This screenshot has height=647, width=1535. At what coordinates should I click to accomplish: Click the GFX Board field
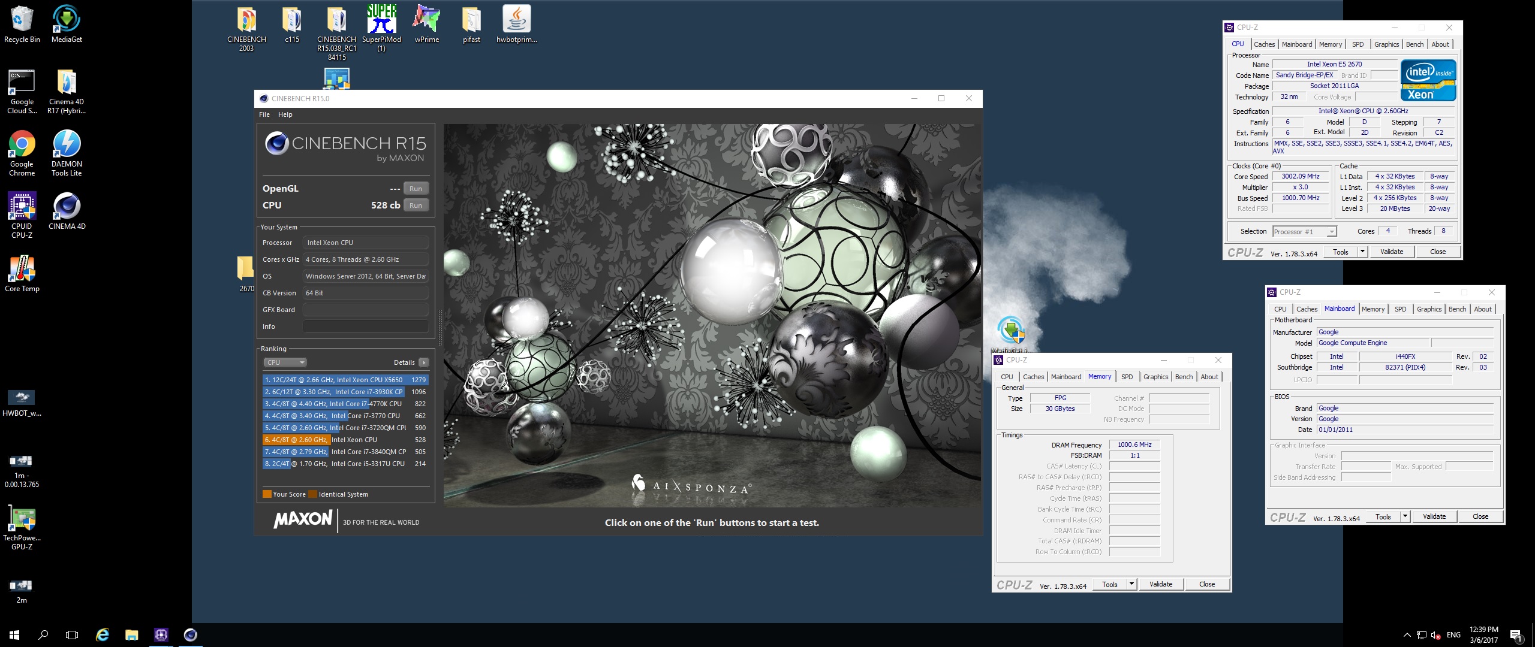tap(366, 310)
